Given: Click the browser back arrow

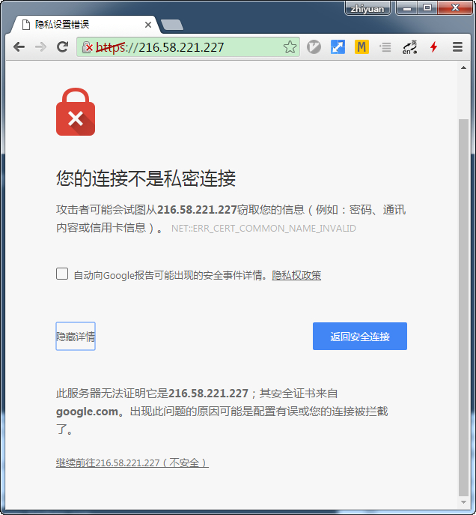Looking at the screenshot, I should [19, 47].
